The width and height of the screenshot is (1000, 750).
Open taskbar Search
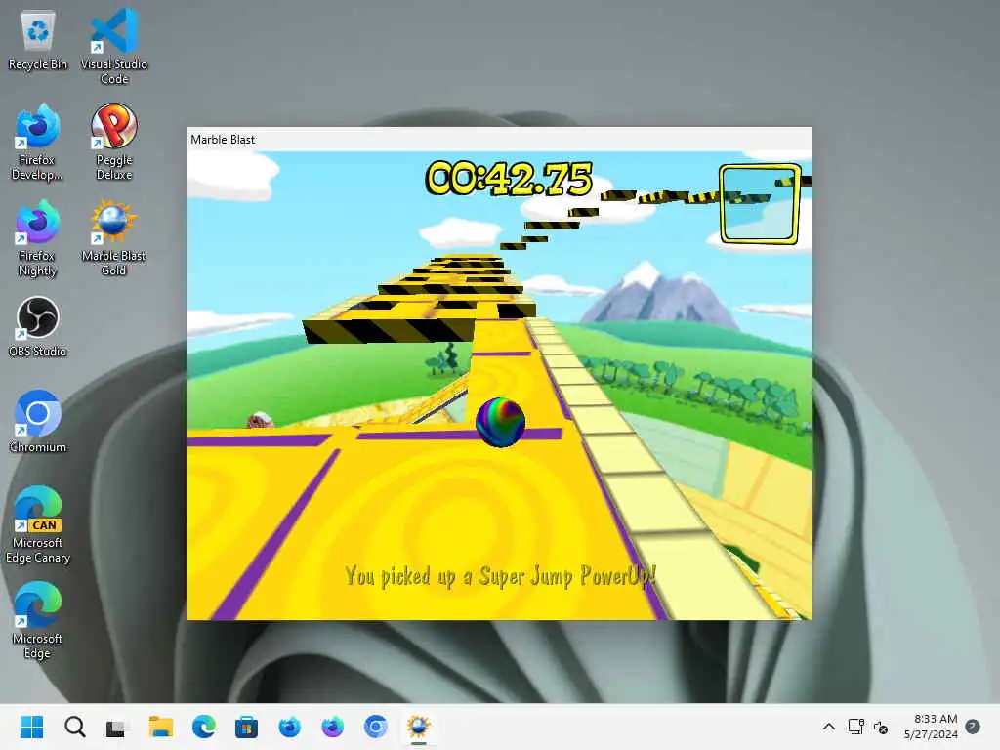[74, 727]
